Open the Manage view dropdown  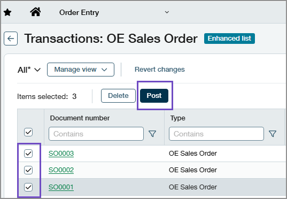[x=81, y=70]
